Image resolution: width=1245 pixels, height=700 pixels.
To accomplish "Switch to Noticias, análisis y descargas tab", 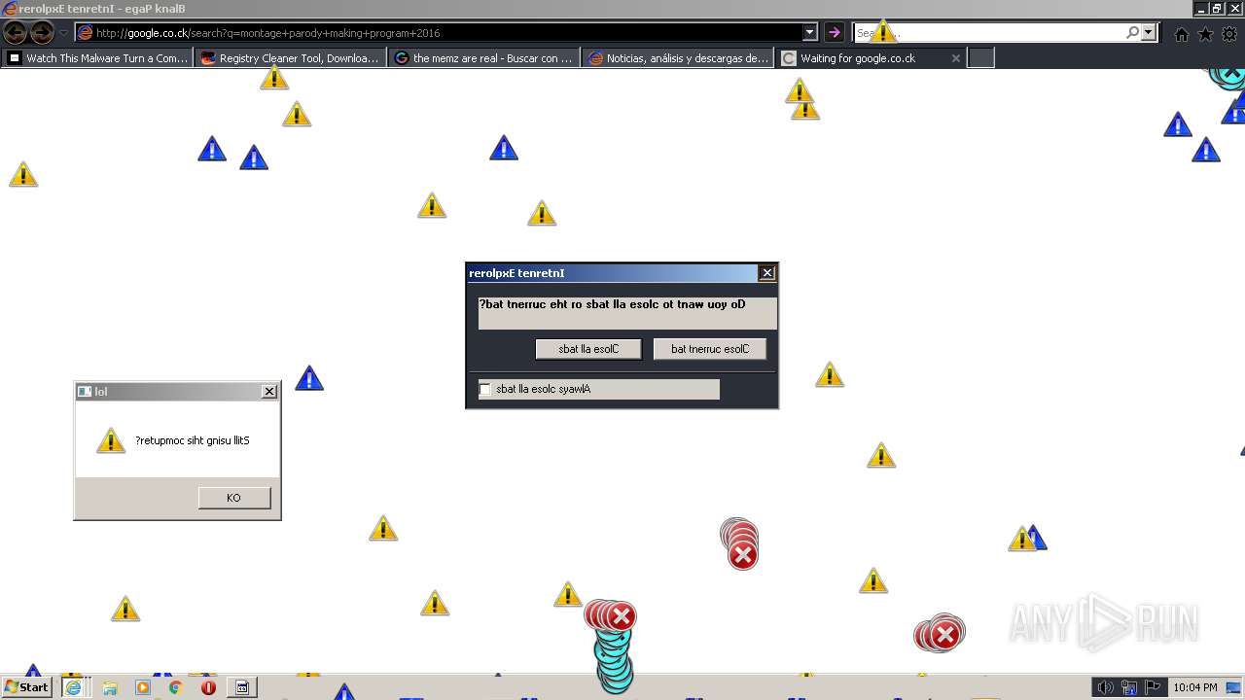I will [678, 58].
